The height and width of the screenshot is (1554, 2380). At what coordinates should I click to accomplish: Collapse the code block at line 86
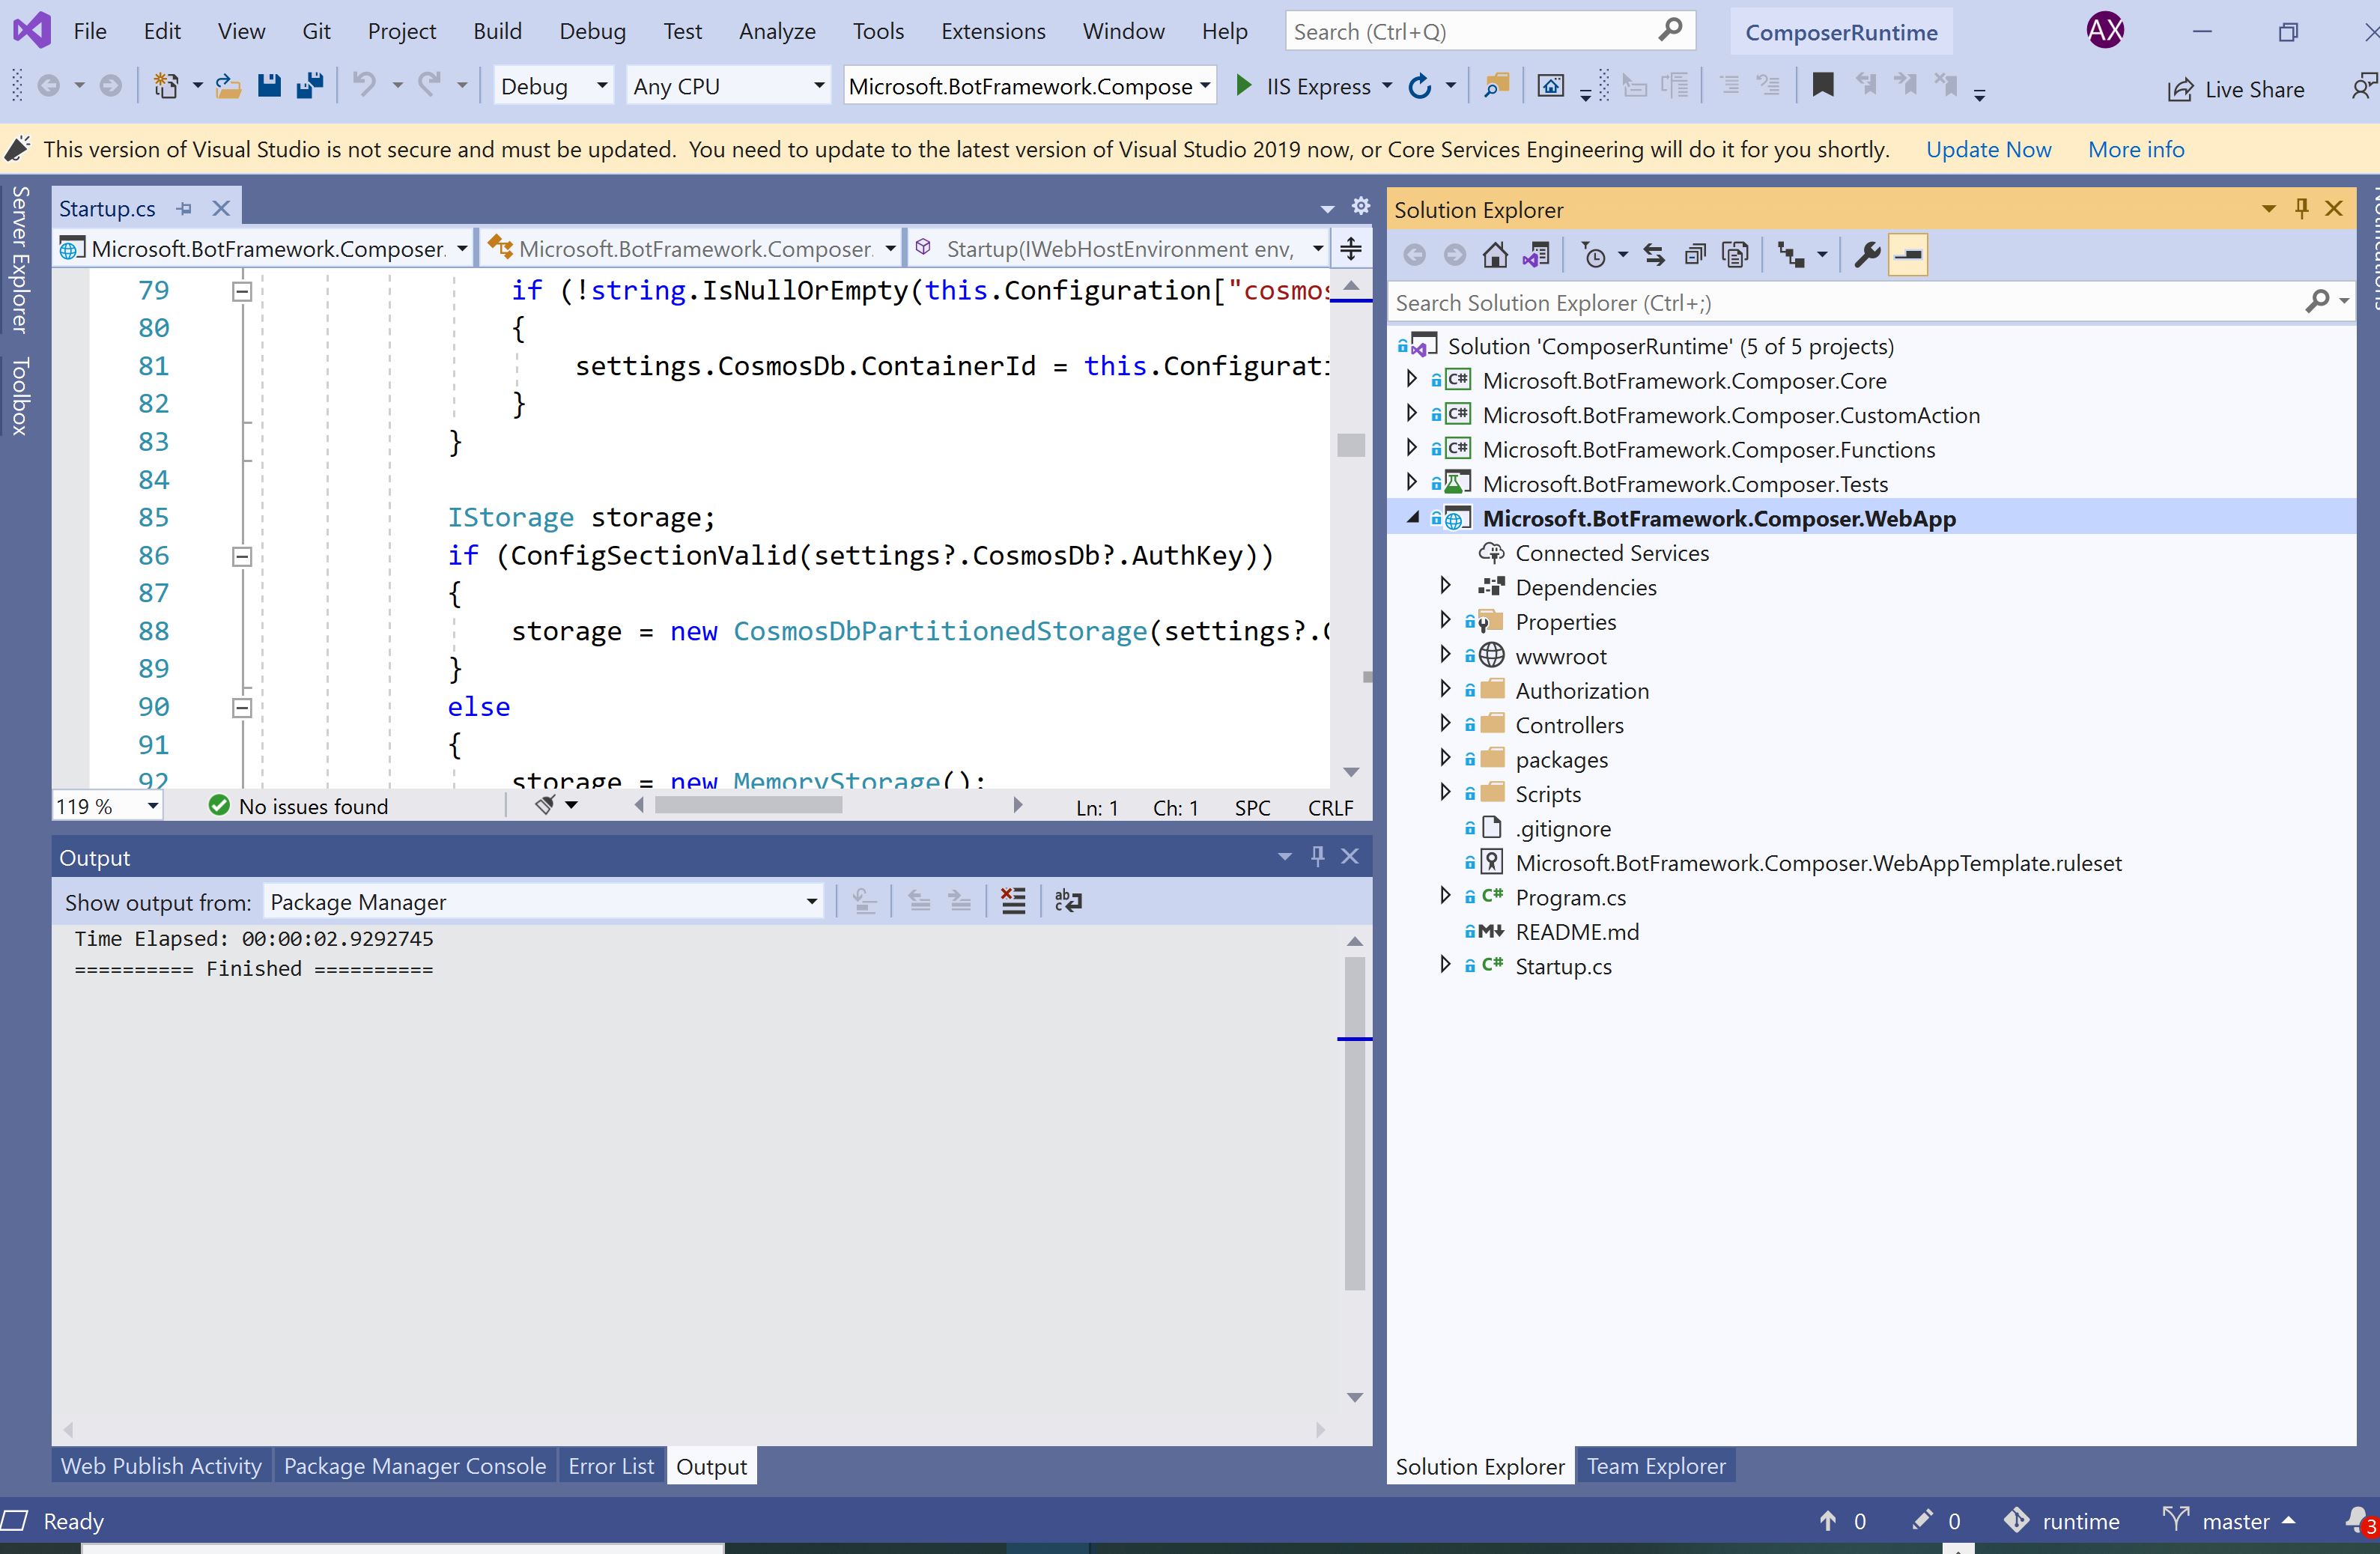click(x=242, y=556)
